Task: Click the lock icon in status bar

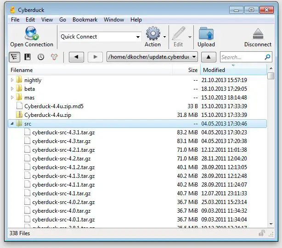Action: coord(262,233)
